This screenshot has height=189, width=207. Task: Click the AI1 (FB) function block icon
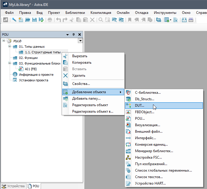22,69
